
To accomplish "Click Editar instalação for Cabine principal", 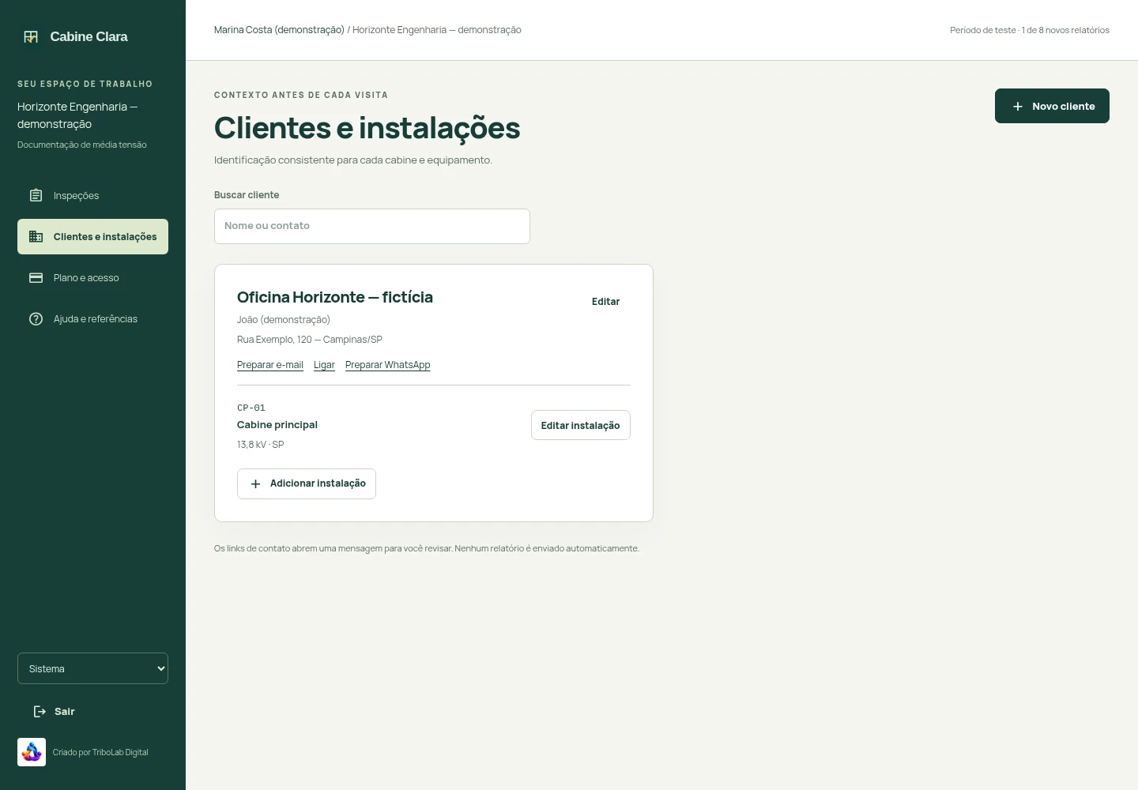I will (580, 425).
